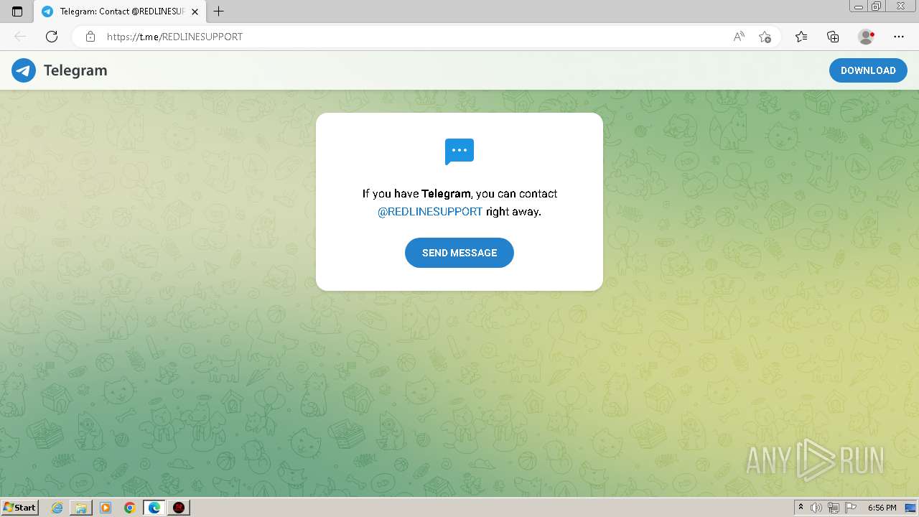Open the Action Center flag icon

[x=851, y=508]
